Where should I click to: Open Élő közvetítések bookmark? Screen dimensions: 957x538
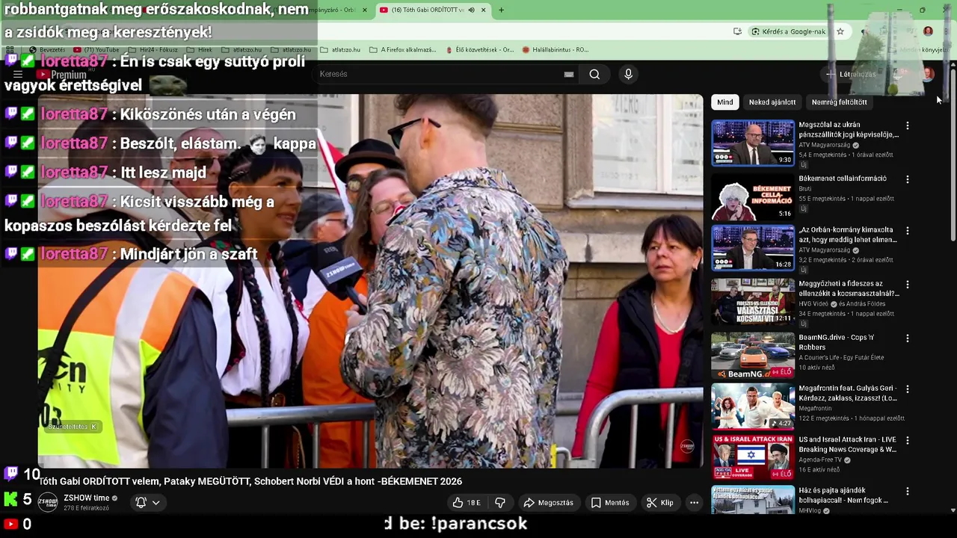480,49
